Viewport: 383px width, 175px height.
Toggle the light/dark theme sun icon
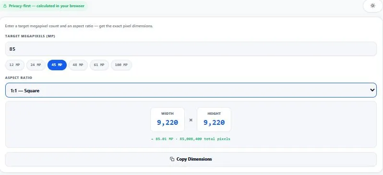click(372, 6)
